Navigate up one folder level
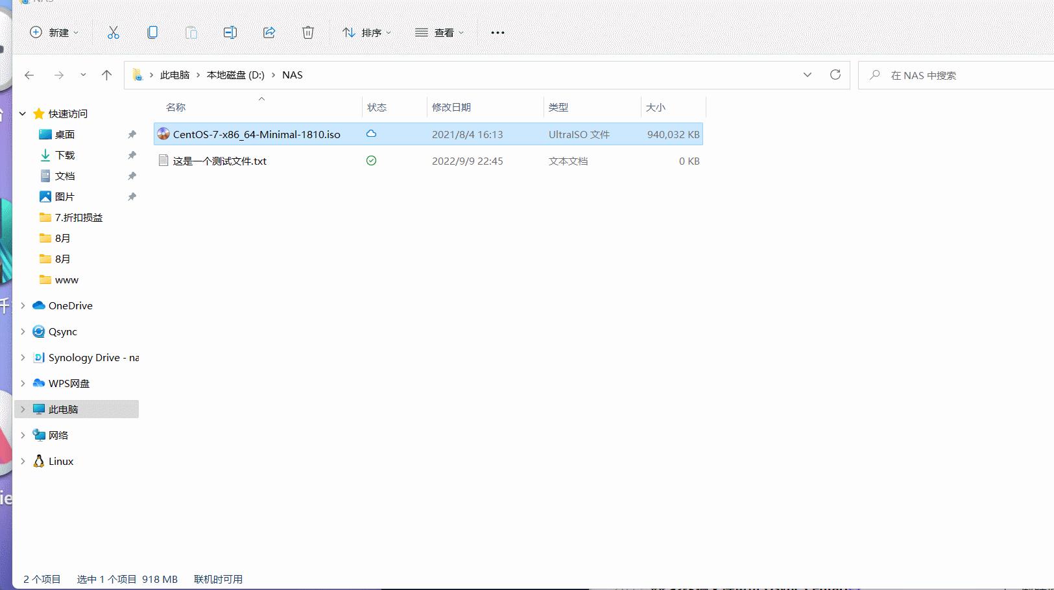The image size is (1054, 590). (x=107, y=75)
